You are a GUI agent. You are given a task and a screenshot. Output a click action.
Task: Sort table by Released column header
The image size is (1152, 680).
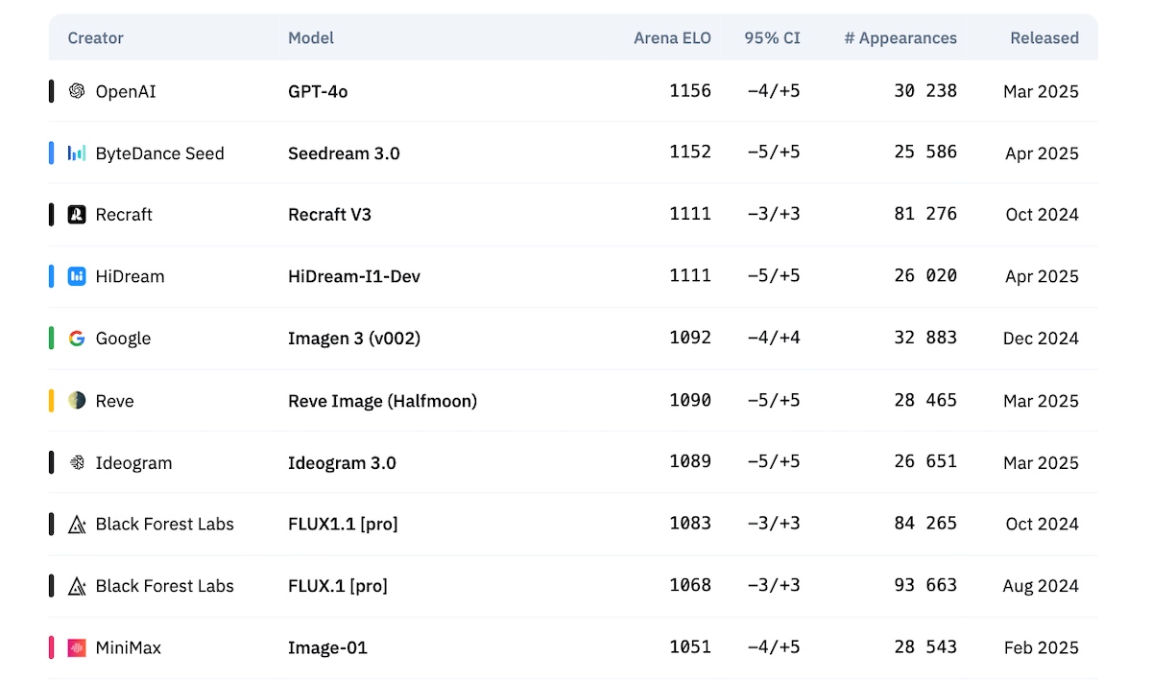click(1044, 38)
